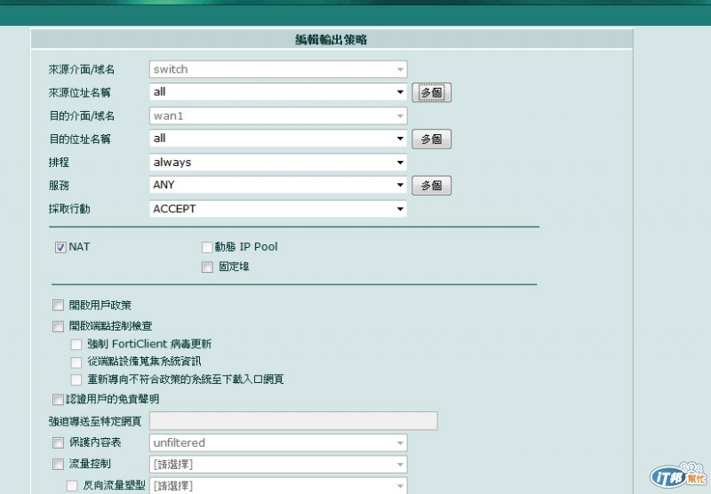
Task: Open the 排程 always dropdown
Action: pyautogui.click(x=278, y=163)
